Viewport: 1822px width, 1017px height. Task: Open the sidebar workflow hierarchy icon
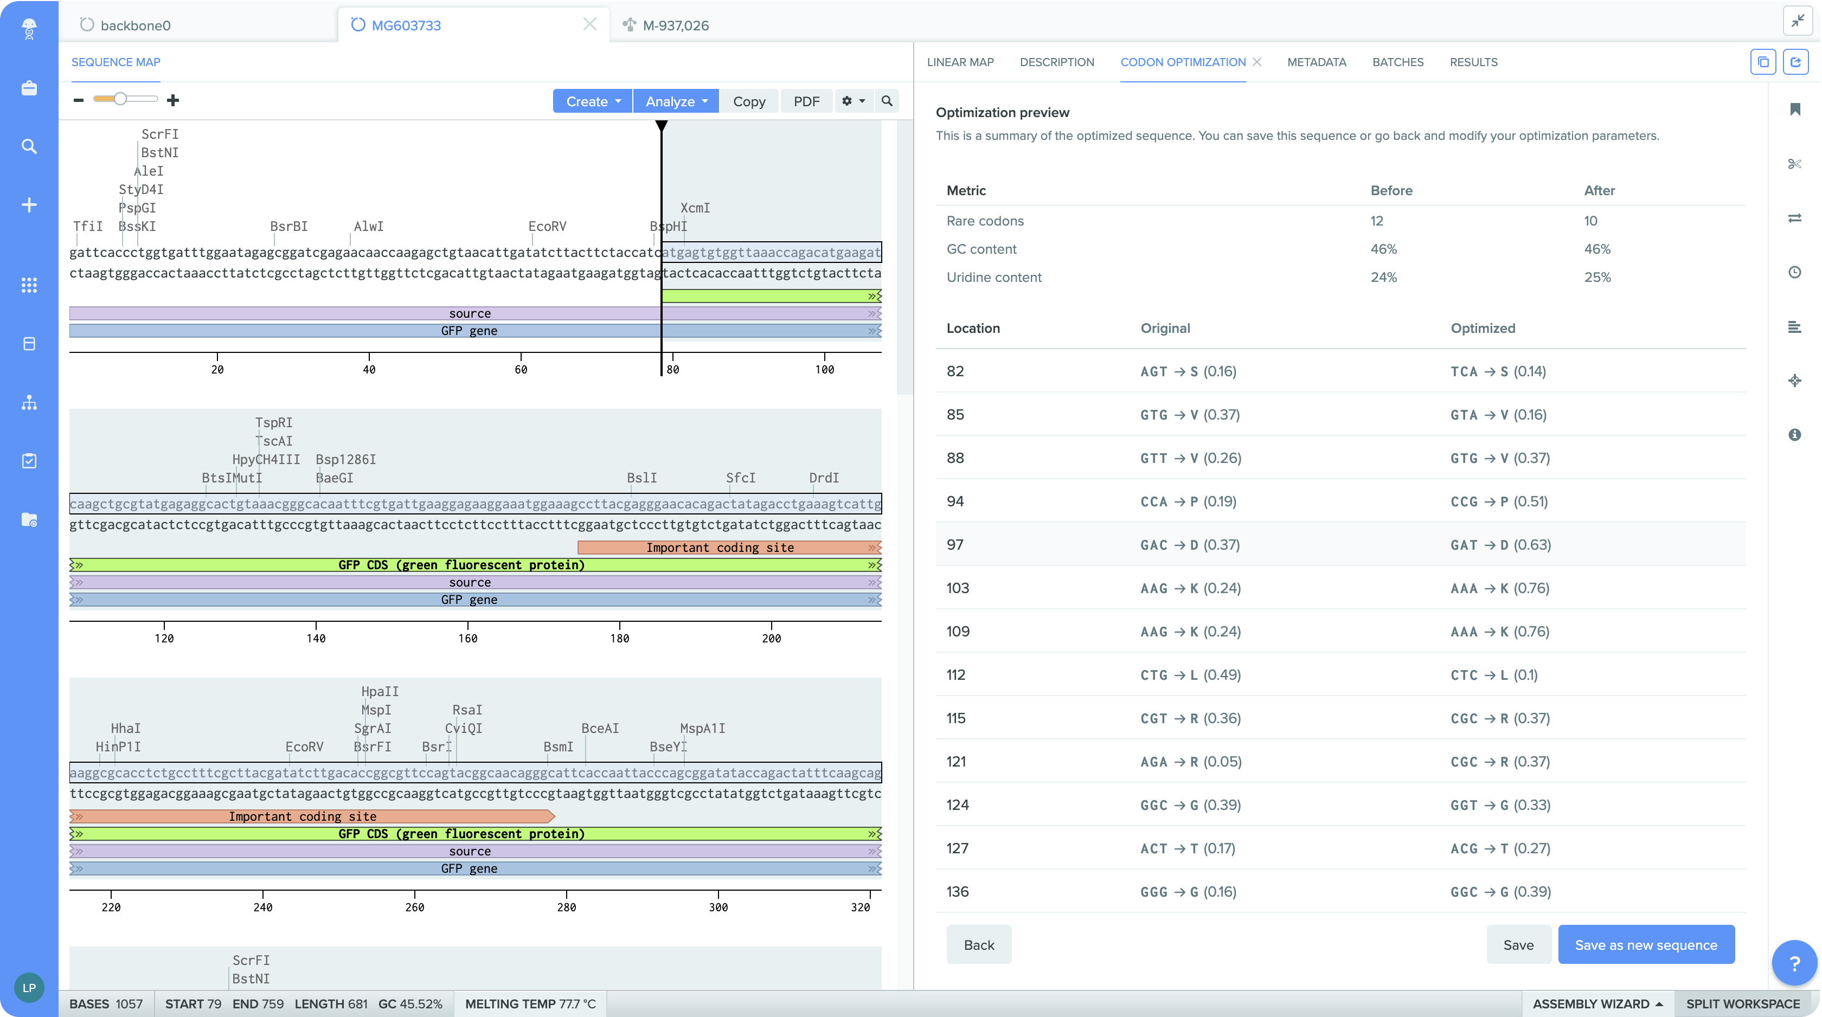tap(29, 402)
